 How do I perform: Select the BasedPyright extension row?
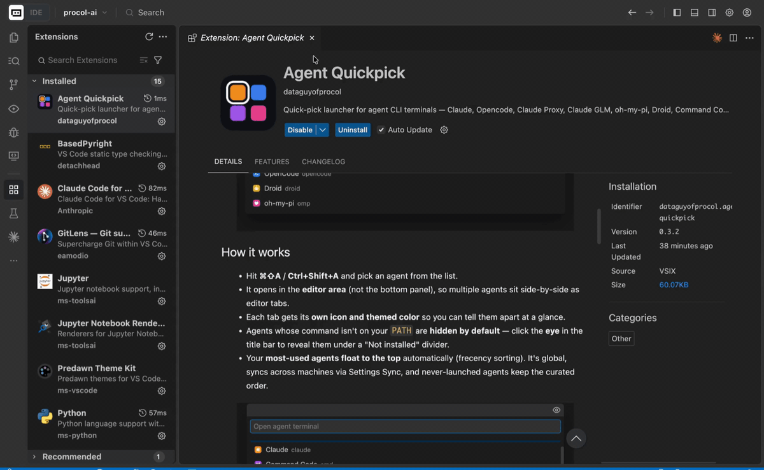102,155
